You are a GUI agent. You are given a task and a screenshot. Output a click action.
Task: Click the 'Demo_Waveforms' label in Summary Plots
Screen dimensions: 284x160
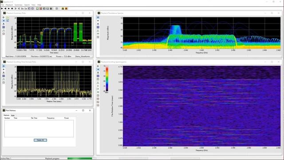tap(83, 56)
